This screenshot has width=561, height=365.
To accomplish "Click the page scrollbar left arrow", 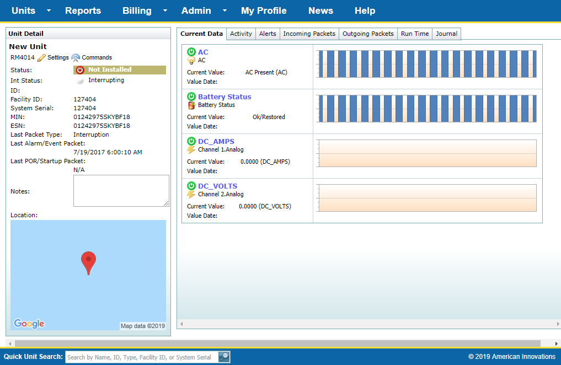I will tap(10, 343).
